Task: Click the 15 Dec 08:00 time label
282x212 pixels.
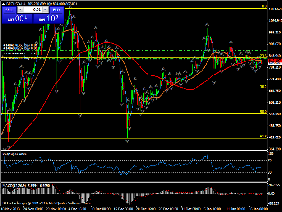Action: point(123,209)
